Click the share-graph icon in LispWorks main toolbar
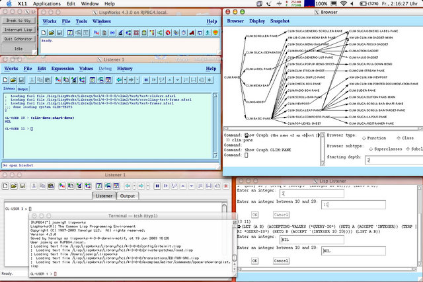 click(x=160, y=32)
